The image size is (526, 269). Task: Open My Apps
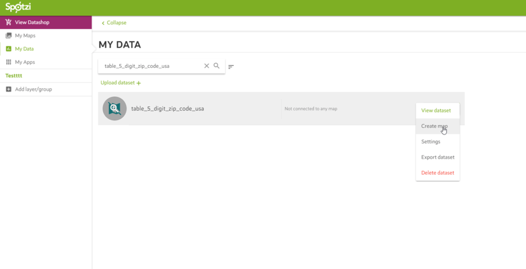click(25, 62)
